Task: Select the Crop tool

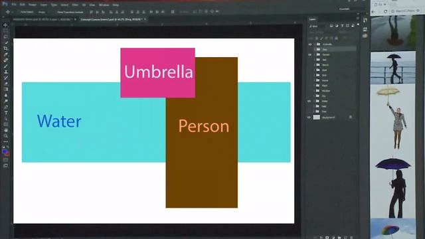Action: pos(5,48)
